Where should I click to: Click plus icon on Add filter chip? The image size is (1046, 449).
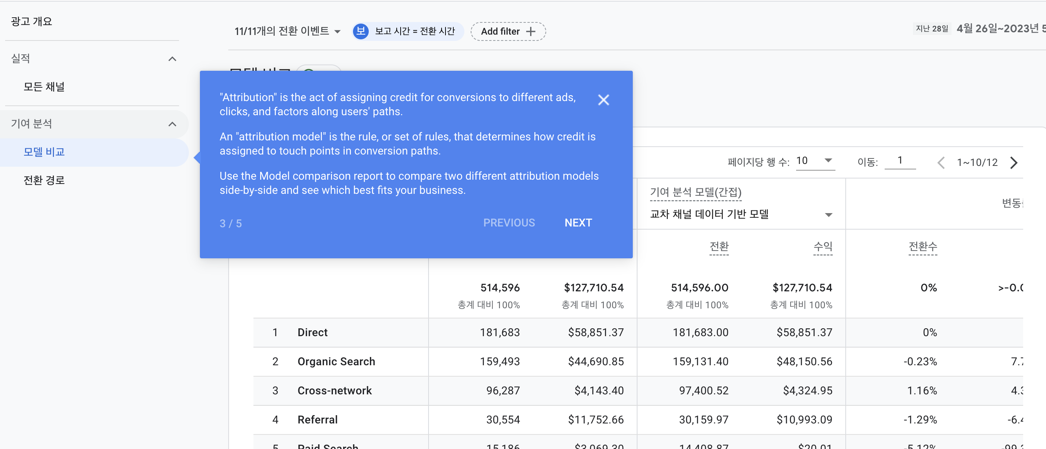(x=530, y=31)
